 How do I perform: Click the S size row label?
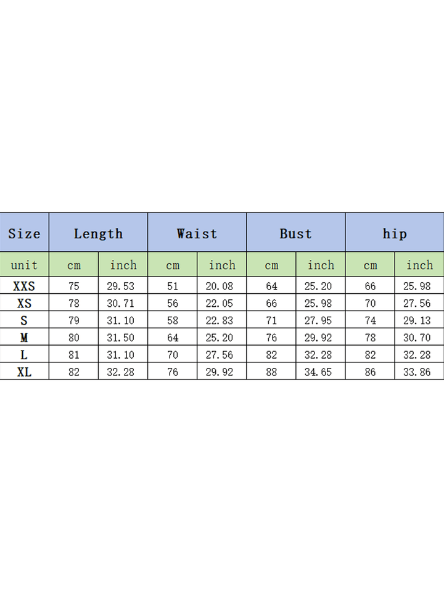click(24, 320)
